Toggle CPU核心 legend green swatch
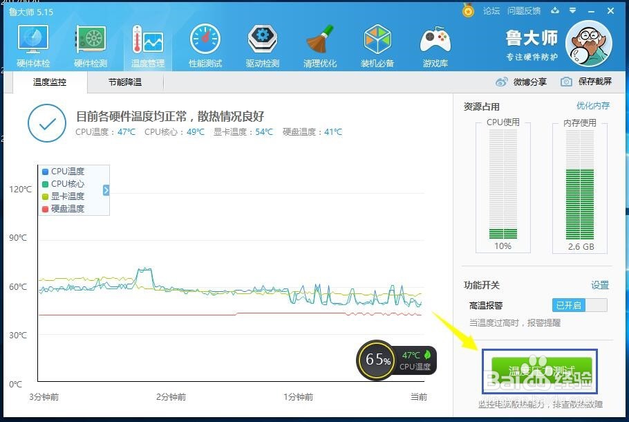This screenshot has height=422, width=629. pos(46,184)
